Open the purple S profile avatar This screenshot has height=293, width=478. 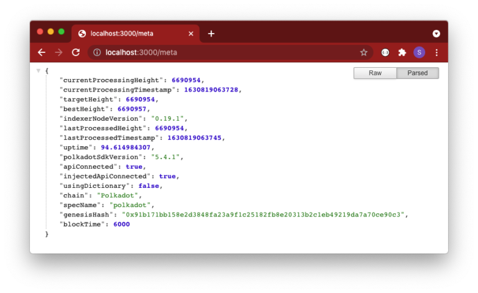point(419,52)
